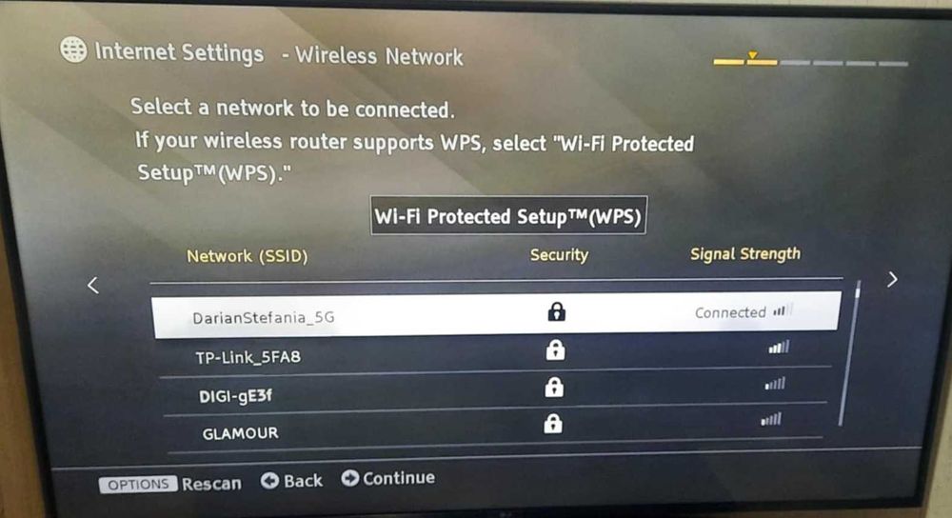Image resolution: width=952 pixels, height=518 pixels.
Task: Click the lock icon for TP-Link_5FA8
Action: pyautogui.click(x=555, y=349)
